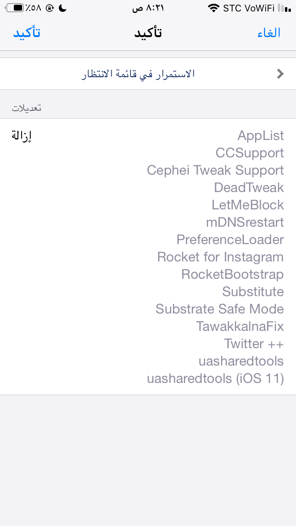
Task: Tap the blue تأكيد confirm button
Action: 27,33
